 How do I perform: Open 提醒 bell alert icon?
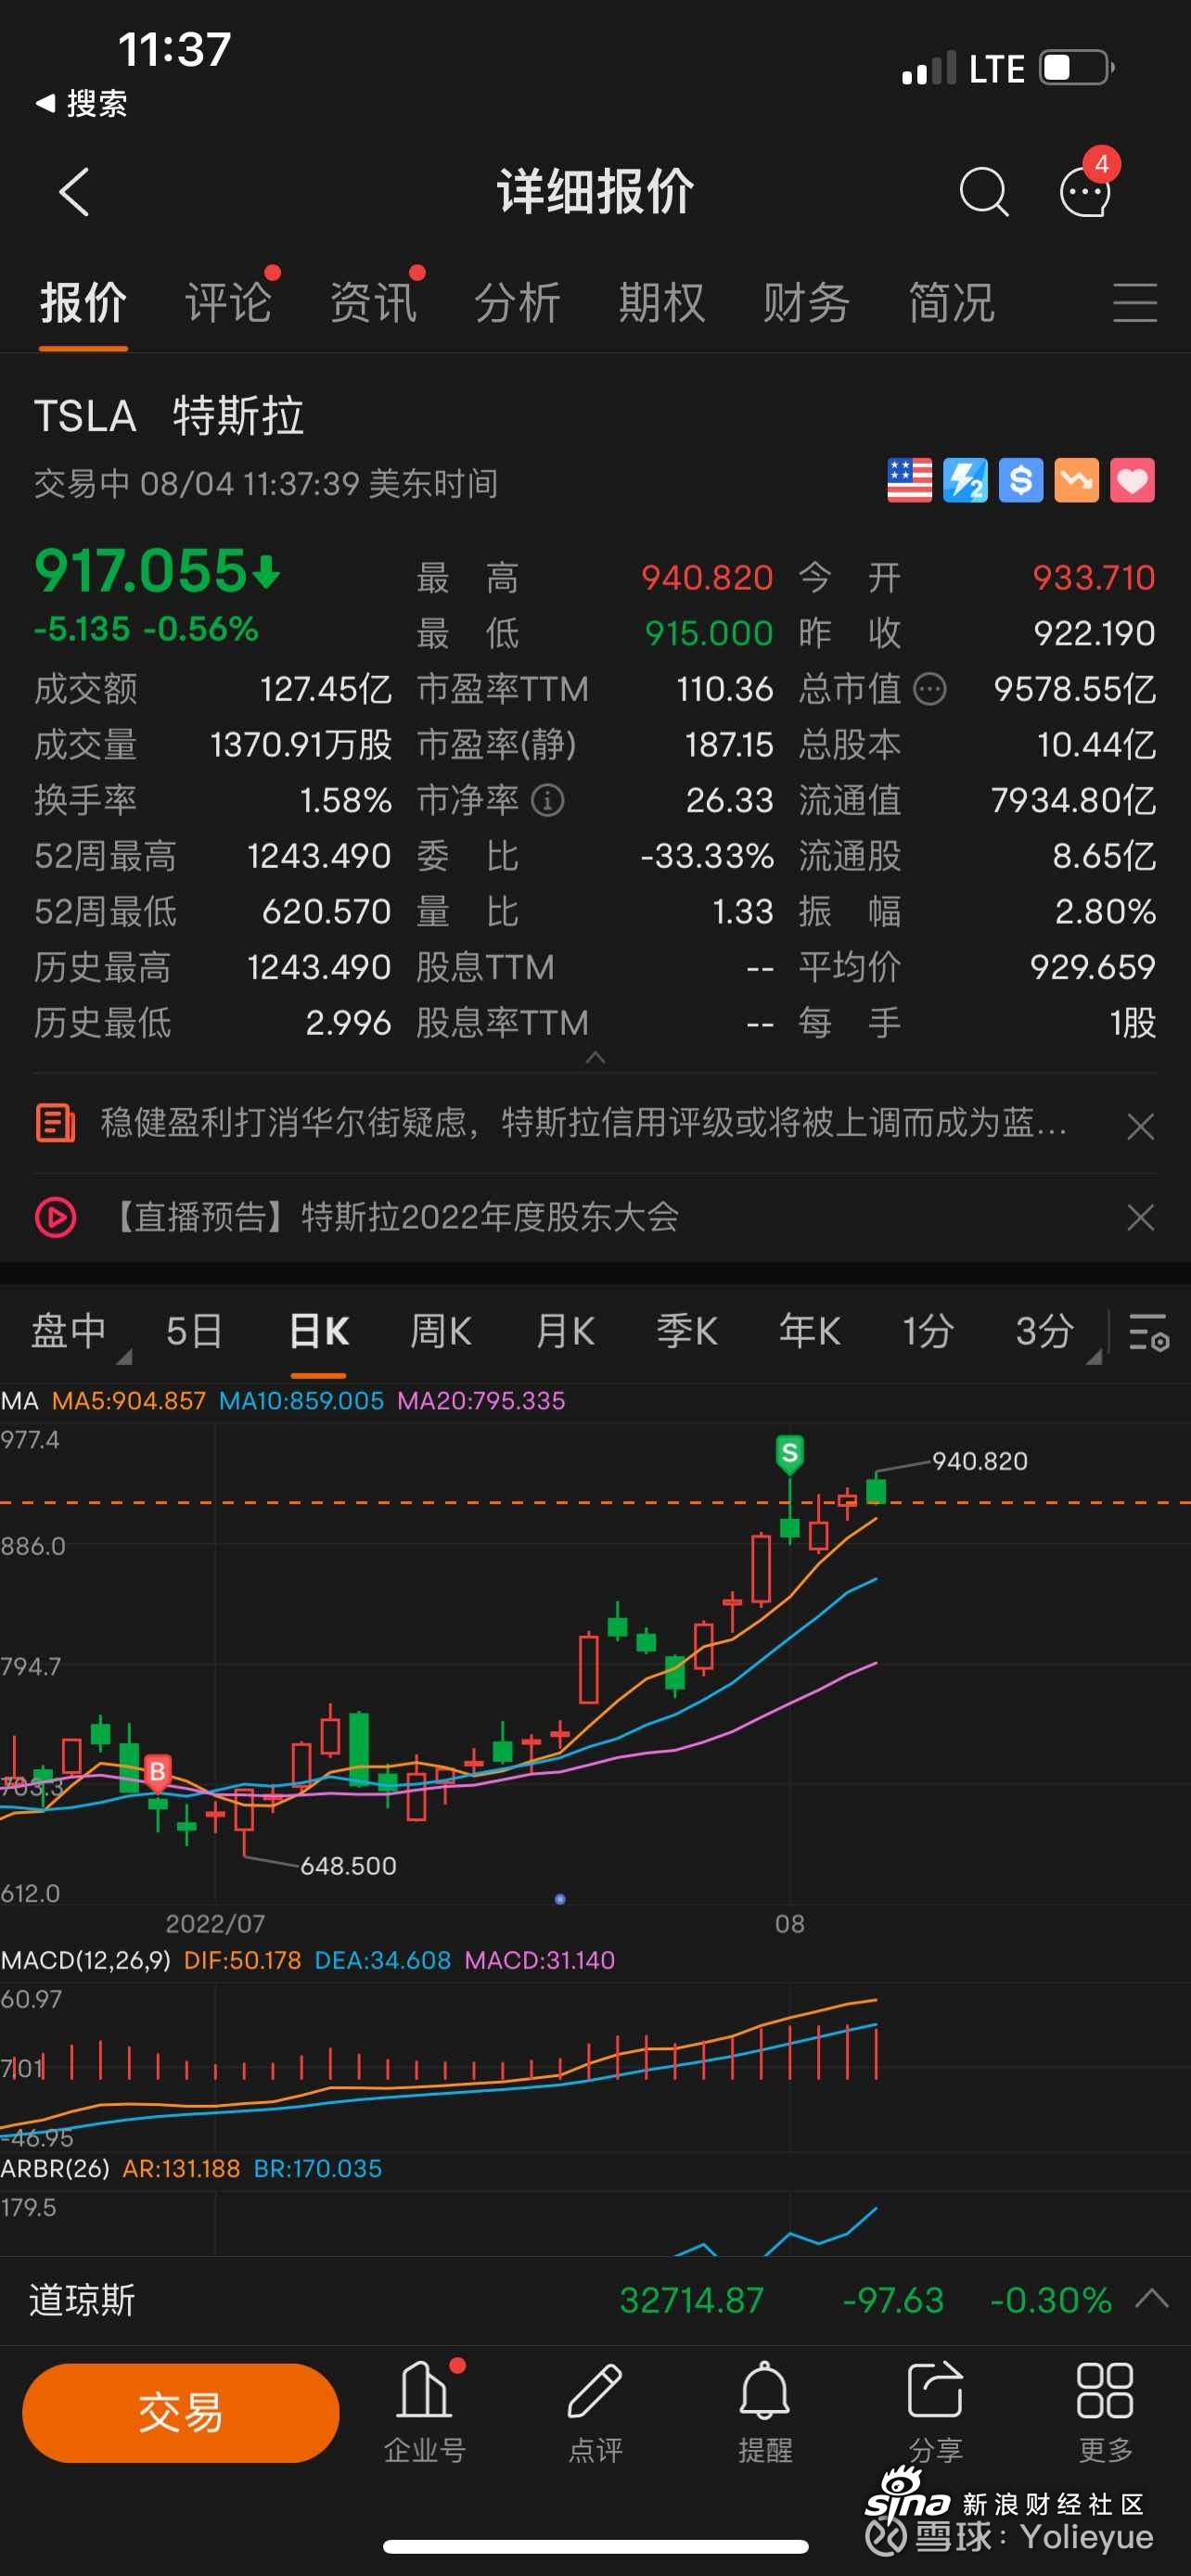(x=765, y=2411)
